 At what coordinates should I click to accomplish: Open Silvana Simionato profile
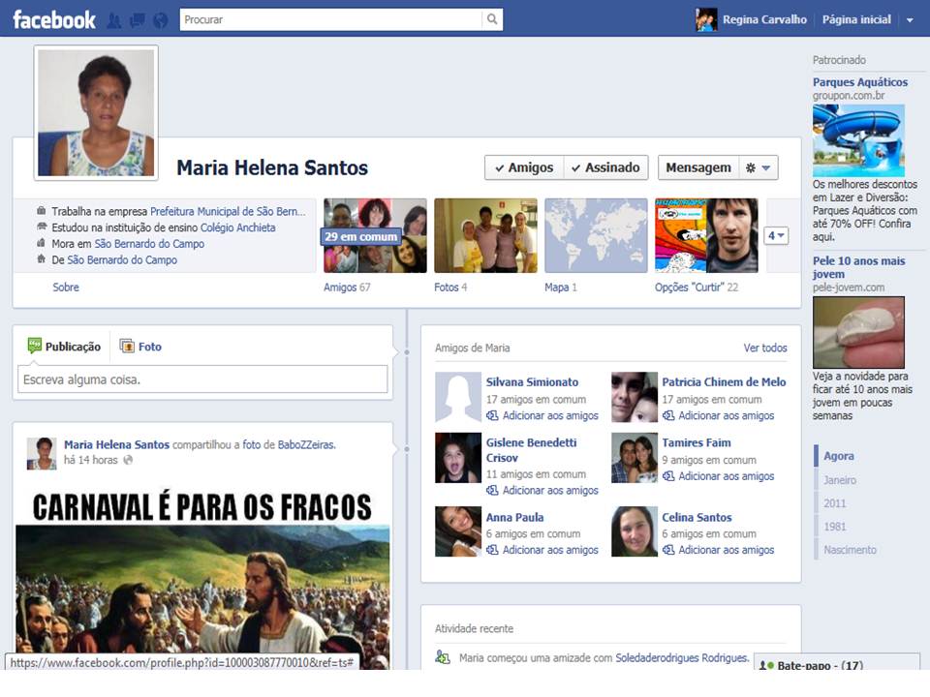(532, 382)
